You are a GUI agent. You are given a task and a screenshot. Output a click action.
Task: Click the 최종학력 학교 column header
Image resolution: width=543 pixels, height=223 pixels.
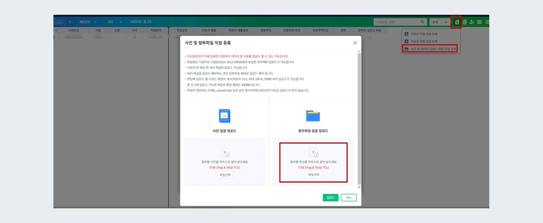292,30
